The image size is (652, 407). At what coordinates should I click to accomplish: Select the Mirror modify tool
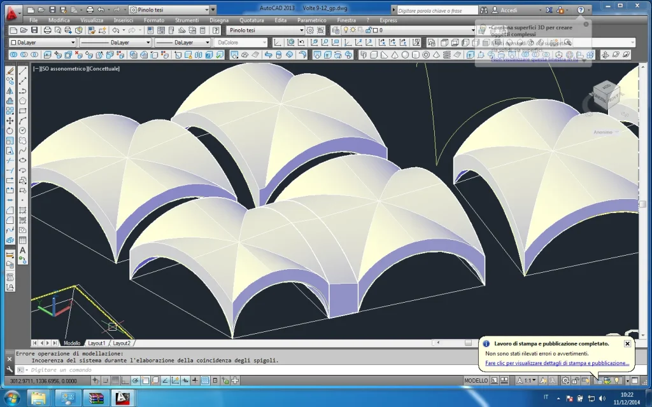pyautogui.click(x=10, y=91)
